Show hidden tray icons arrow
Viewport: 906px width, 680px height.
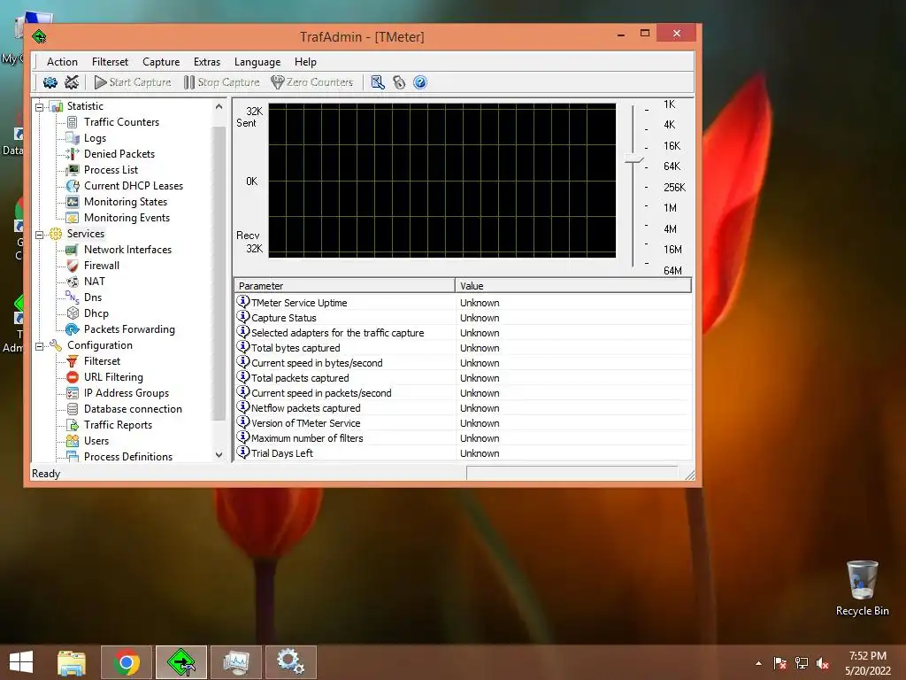pos(758,663)
